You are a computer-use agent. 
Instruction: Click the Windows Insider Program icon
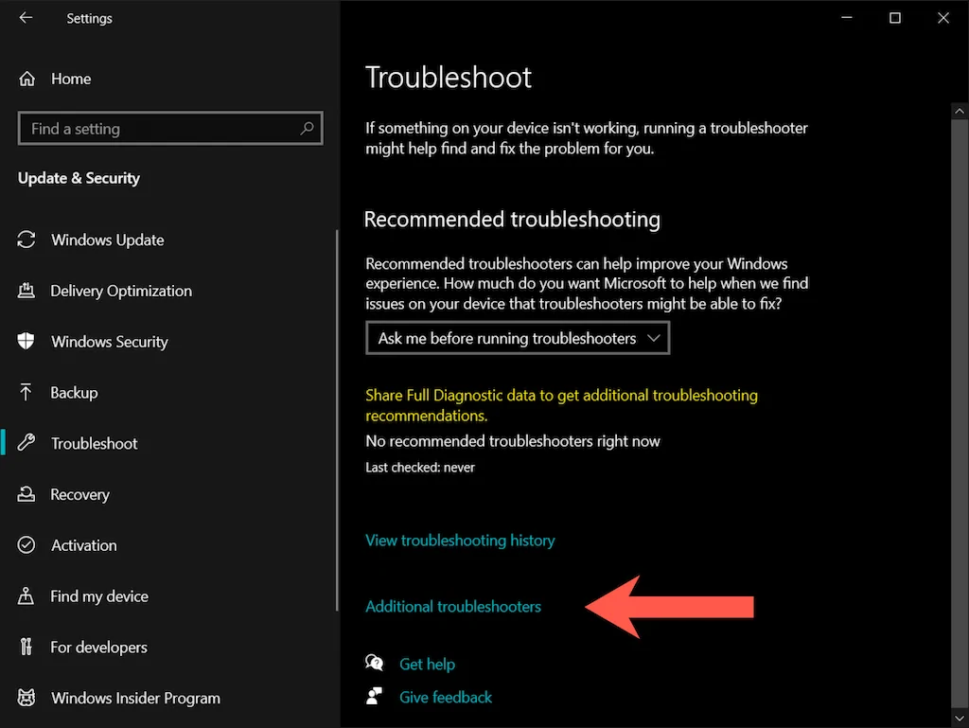click(26, 699)
